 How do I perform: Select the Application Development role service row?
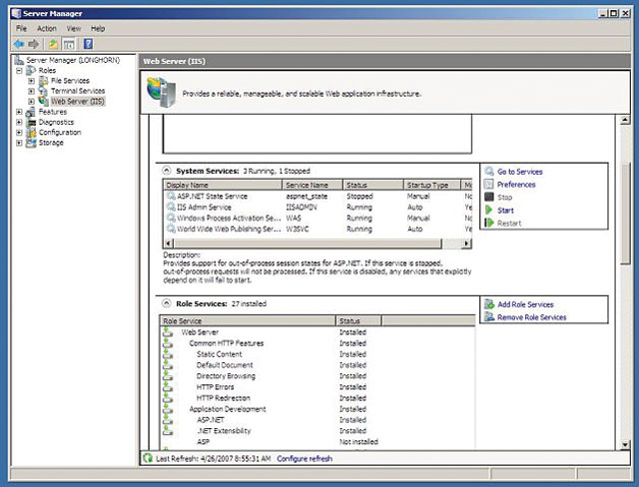point(318,409)
